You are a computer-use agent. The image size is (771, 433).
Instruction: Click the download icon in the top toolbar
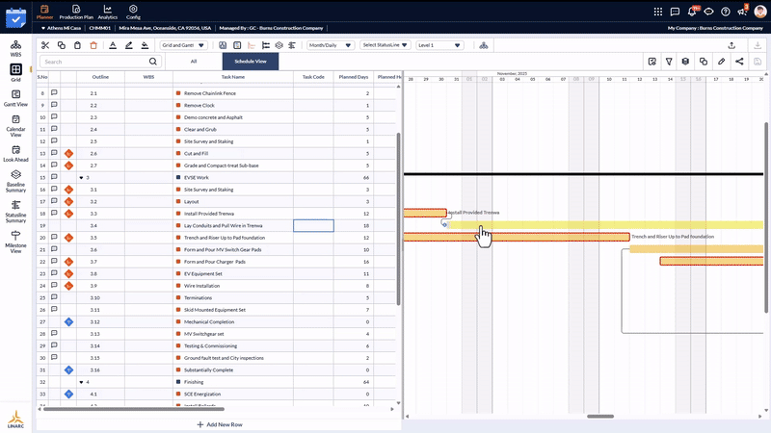pos(758,45)
